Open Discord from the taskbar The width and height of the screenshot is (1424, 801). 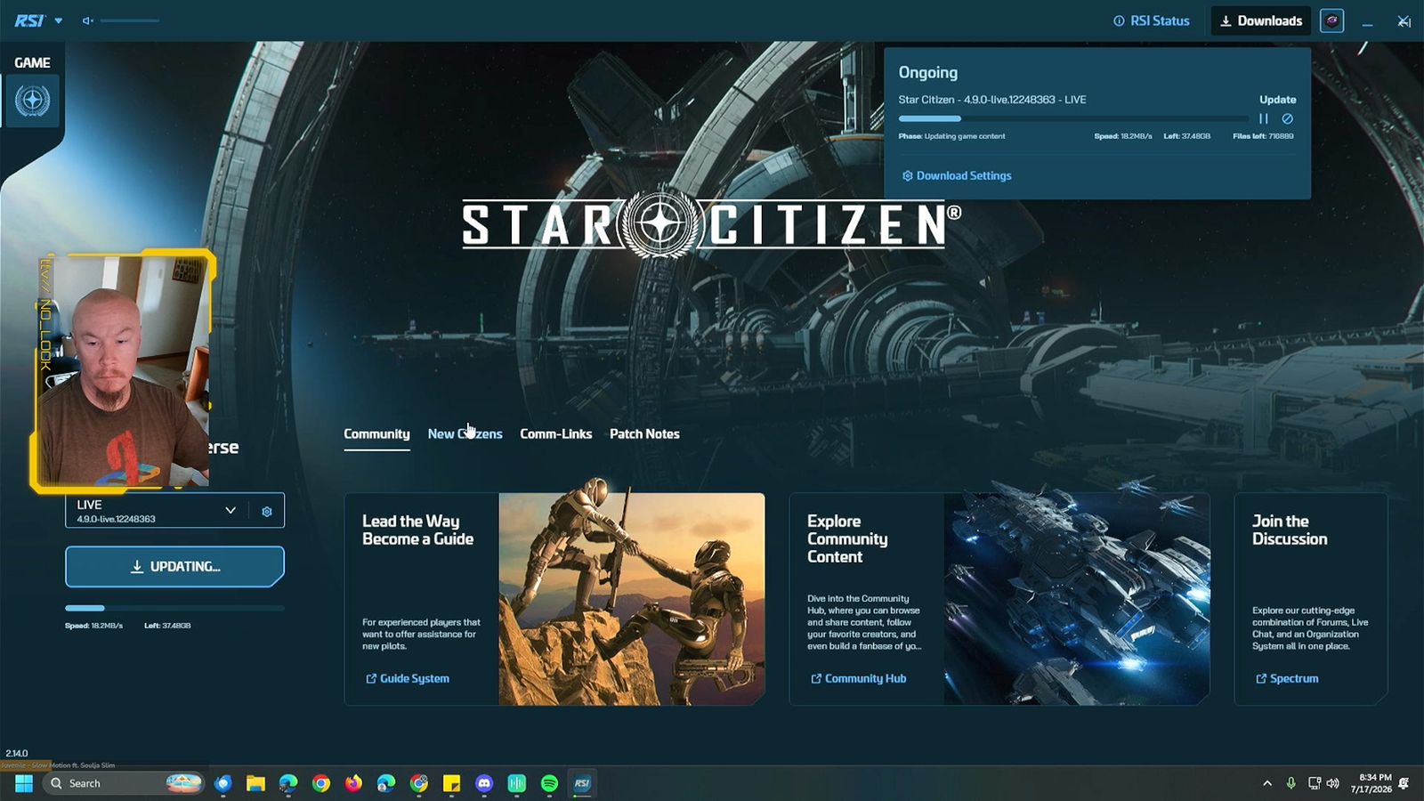[484, 783]
